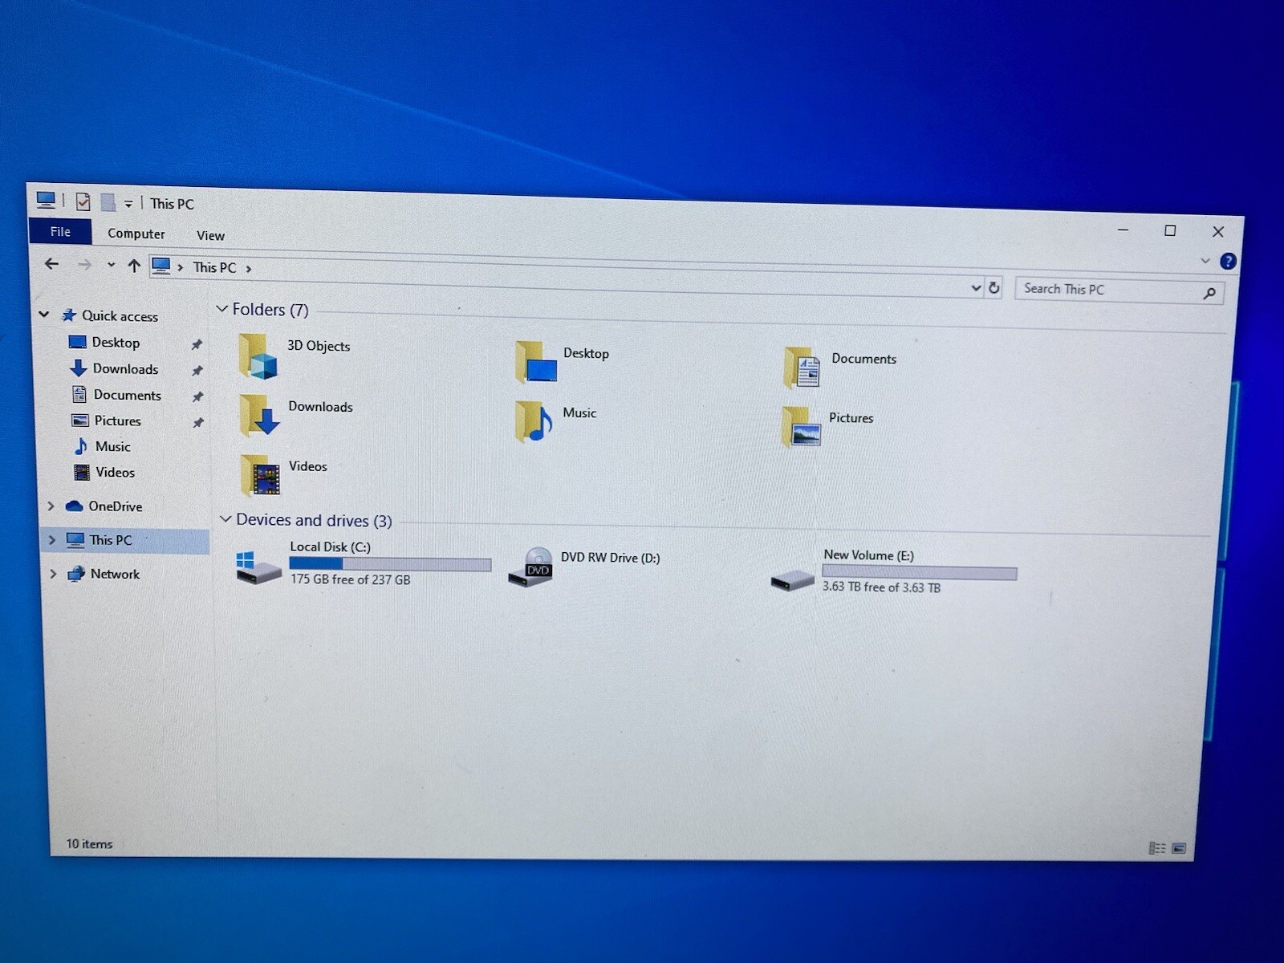This screenshot has width=1284, height=963.
Task: Click Properties icon in quick access toolbar
Action: point(83,201)
